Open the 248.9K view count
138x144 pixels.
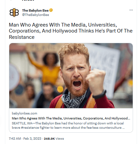pyautogui.click(x=49, y=139)
